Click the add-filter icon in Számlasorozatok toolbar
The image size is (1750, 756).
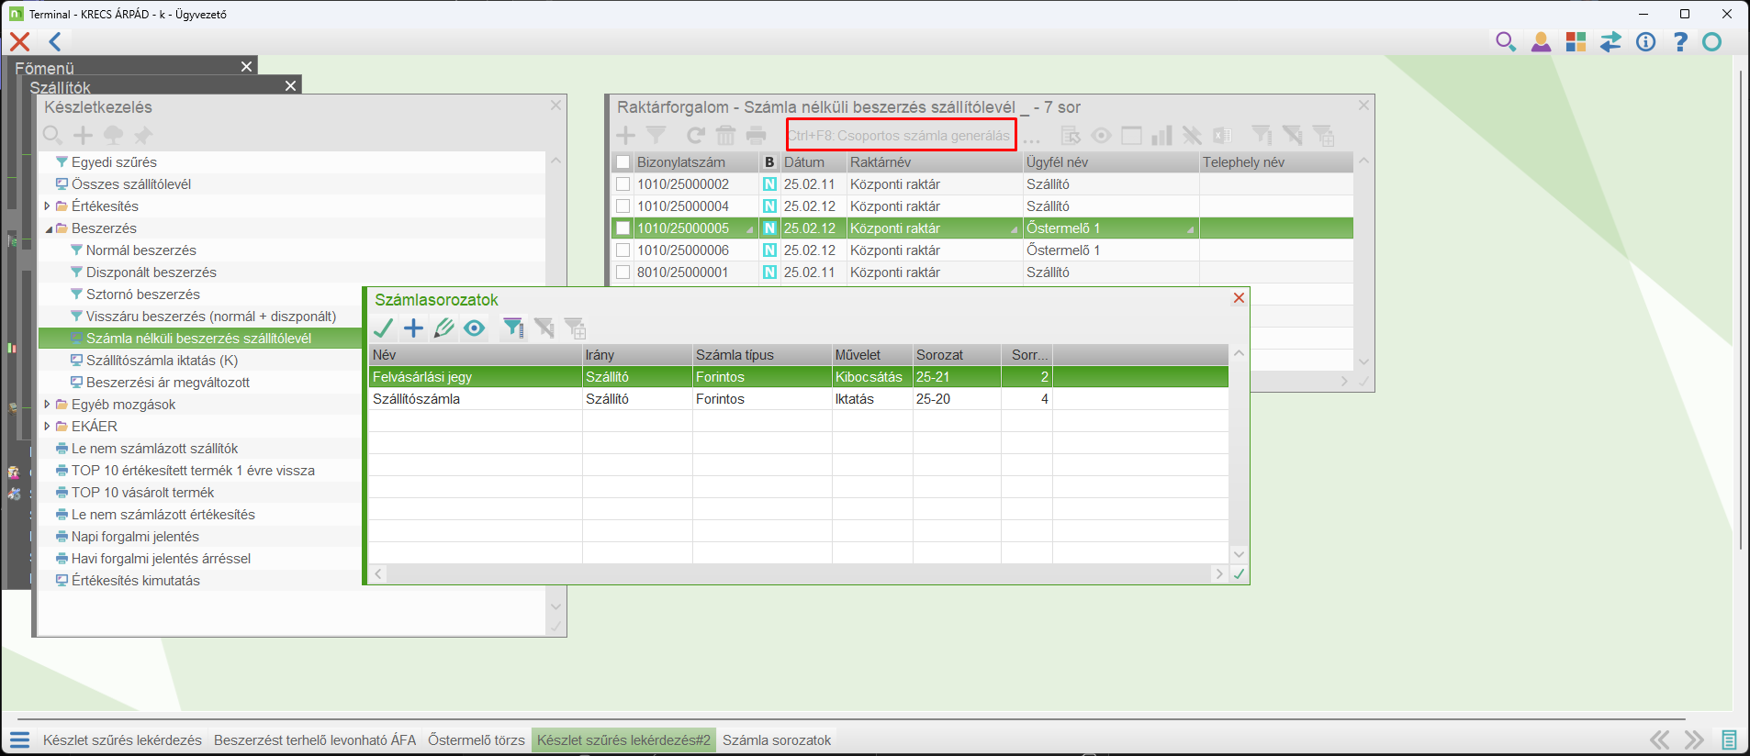click(x=576, y=328)
